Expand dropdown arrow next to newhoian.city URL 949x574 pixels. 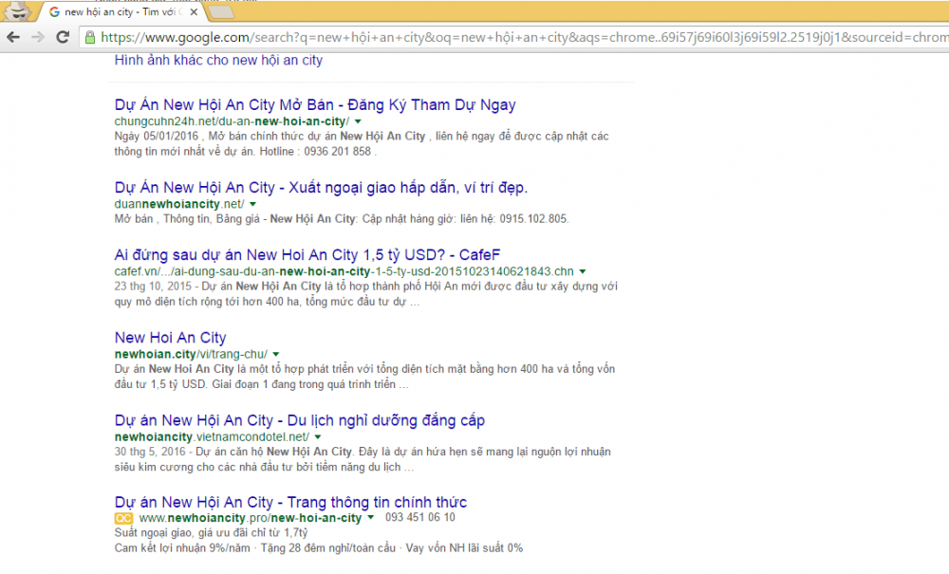point(276,355)
